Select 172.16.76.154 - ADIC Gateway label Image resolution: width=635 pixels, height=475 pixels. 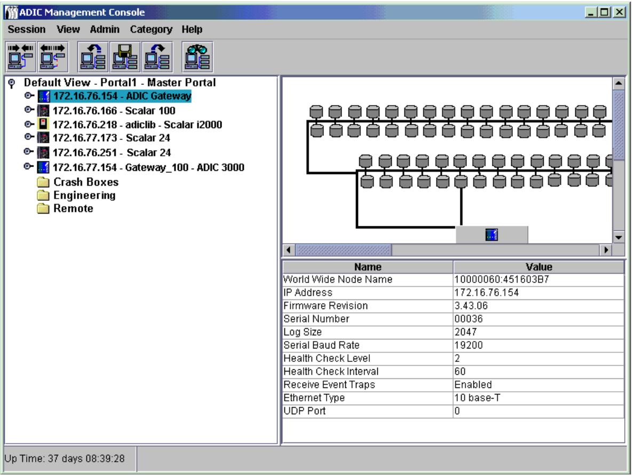[x=122, y=96]
